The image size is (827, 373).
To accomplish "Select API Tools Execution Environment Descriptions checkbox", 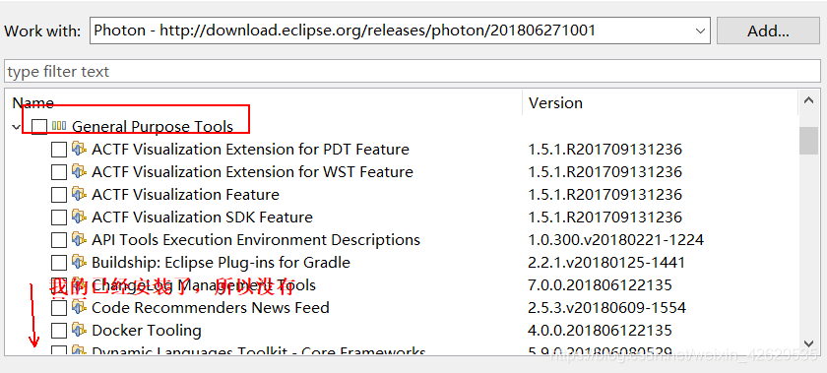I will click(59, 240).
